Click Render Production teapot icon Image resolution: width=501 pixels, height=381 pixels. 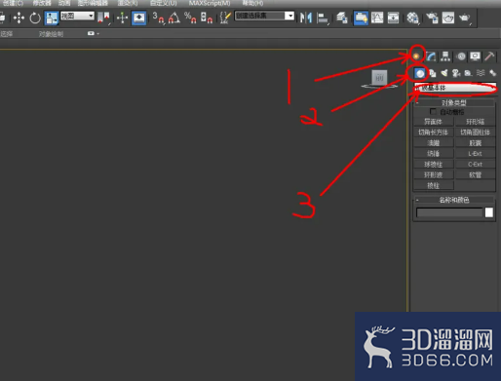click(x=465, y=18)
